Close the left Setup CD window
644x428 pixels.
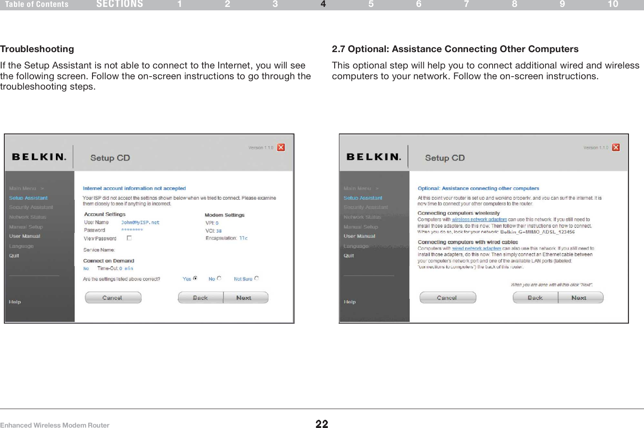(281, 147)
